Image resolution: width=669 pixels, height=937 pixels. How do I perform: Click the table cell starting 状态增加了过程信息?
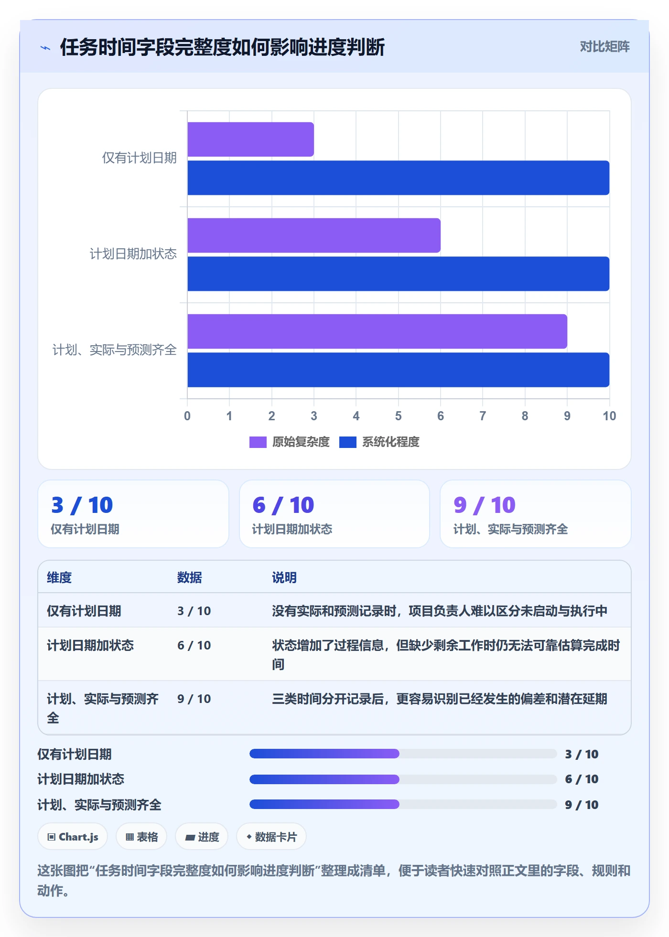pos(446,655)
